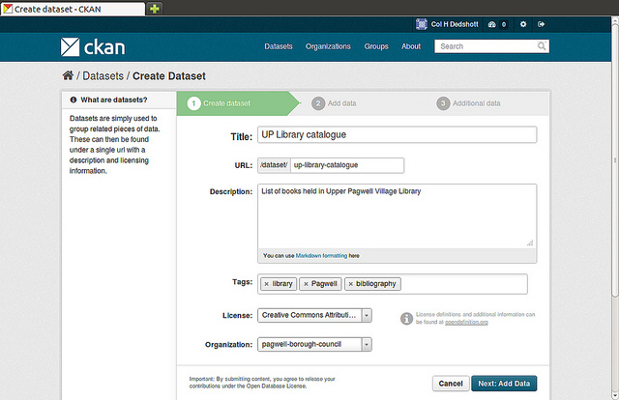Go to home via breadcrumb house icon

[x=68, y=75]
